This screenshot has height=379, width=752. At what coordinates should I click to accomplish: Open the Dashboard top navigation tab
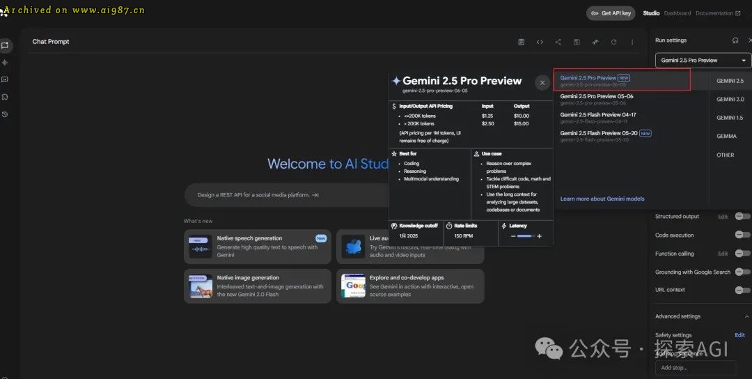[x=677, y=13]
